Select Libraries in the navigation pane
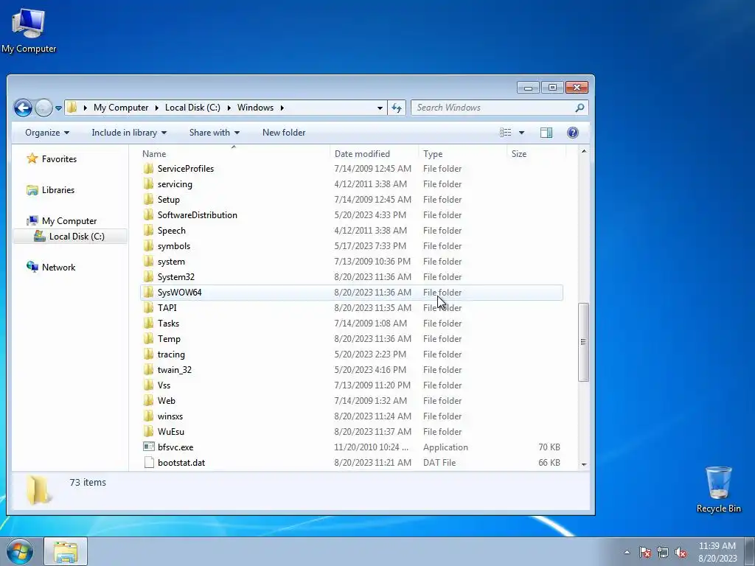 click(x=58, y=189)
